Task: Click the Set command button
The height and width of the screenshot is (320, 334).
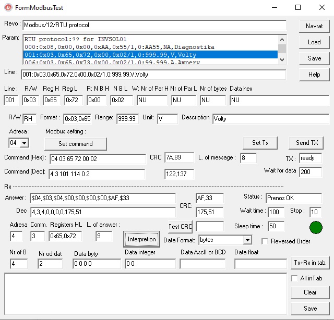Action: coord(76,144)
